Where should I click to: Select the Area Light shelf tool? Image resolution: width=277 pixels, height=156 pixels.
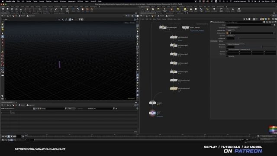point(158,10)
